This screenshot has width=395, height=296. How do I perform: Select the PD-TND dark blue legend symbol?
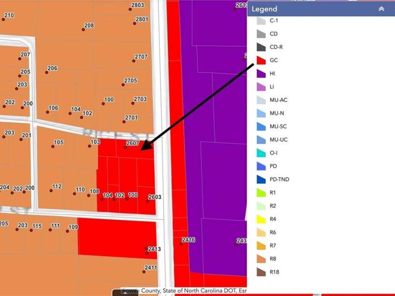coord(261,179)
